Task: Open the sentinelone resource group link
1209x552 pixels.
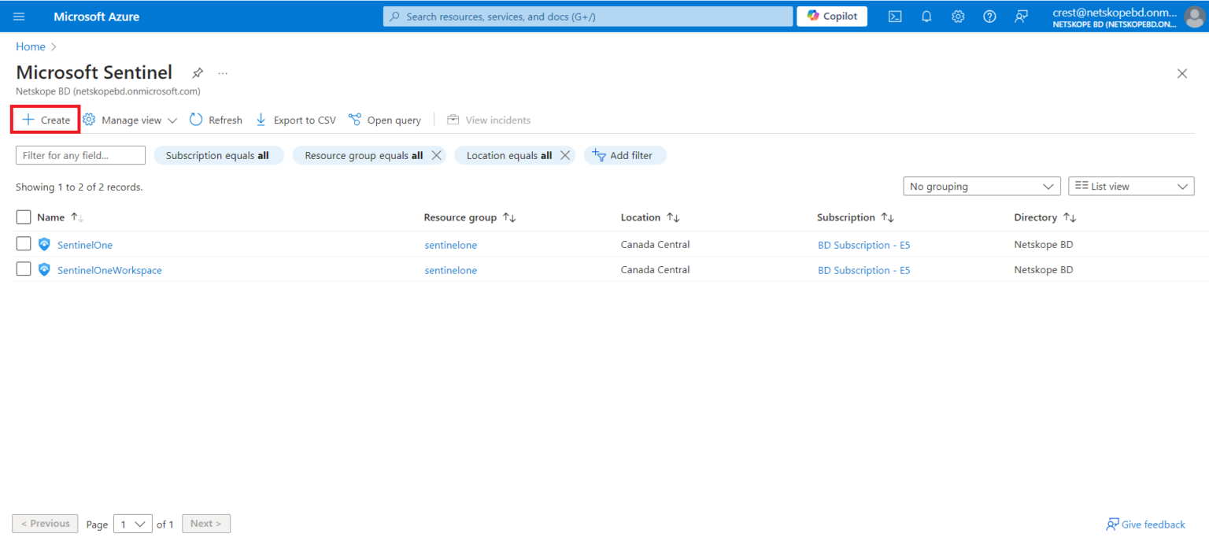Action: tap(450, 245)
